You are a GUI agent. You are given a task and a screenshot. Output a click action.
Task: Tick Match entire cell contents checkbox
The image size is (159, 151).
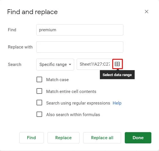(39, 91)
